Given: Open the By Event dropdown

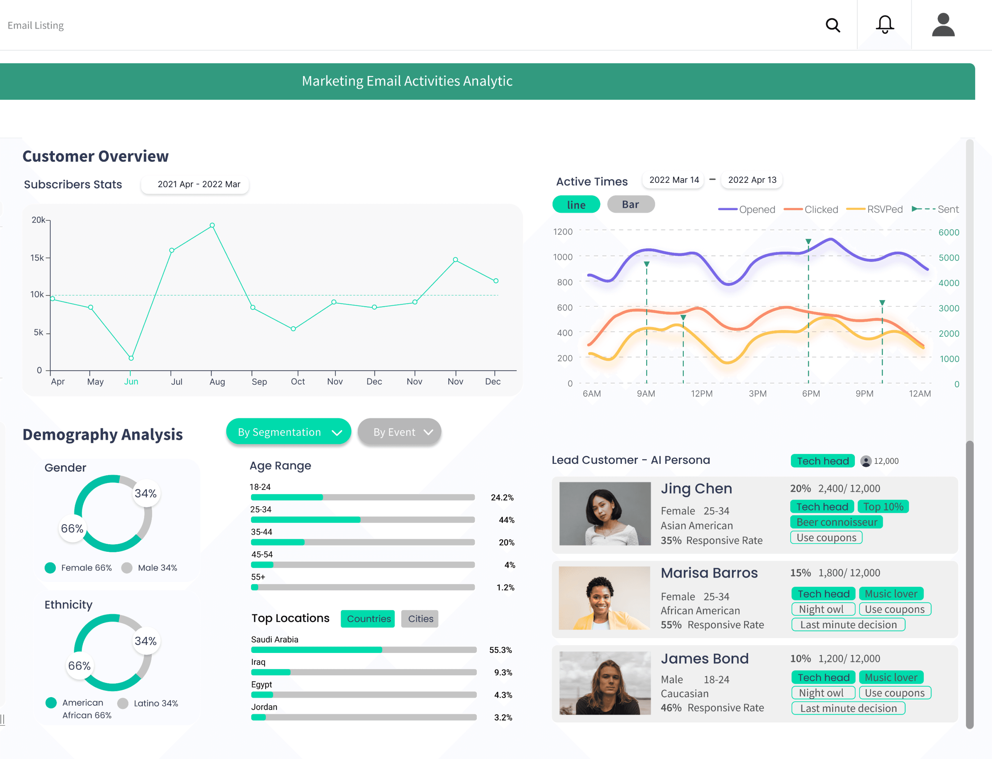Looking at the screenshot, I should click(399, 432).
